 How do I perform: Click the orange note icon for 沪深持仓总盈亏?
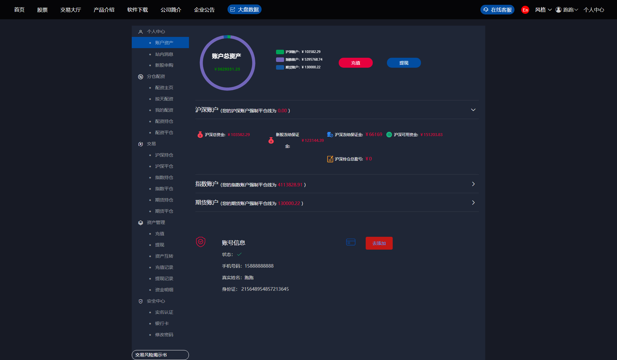(330, 159)
